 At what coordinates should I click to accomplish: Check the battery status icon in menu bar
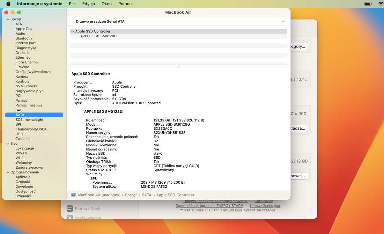click(x=368, y=4)
